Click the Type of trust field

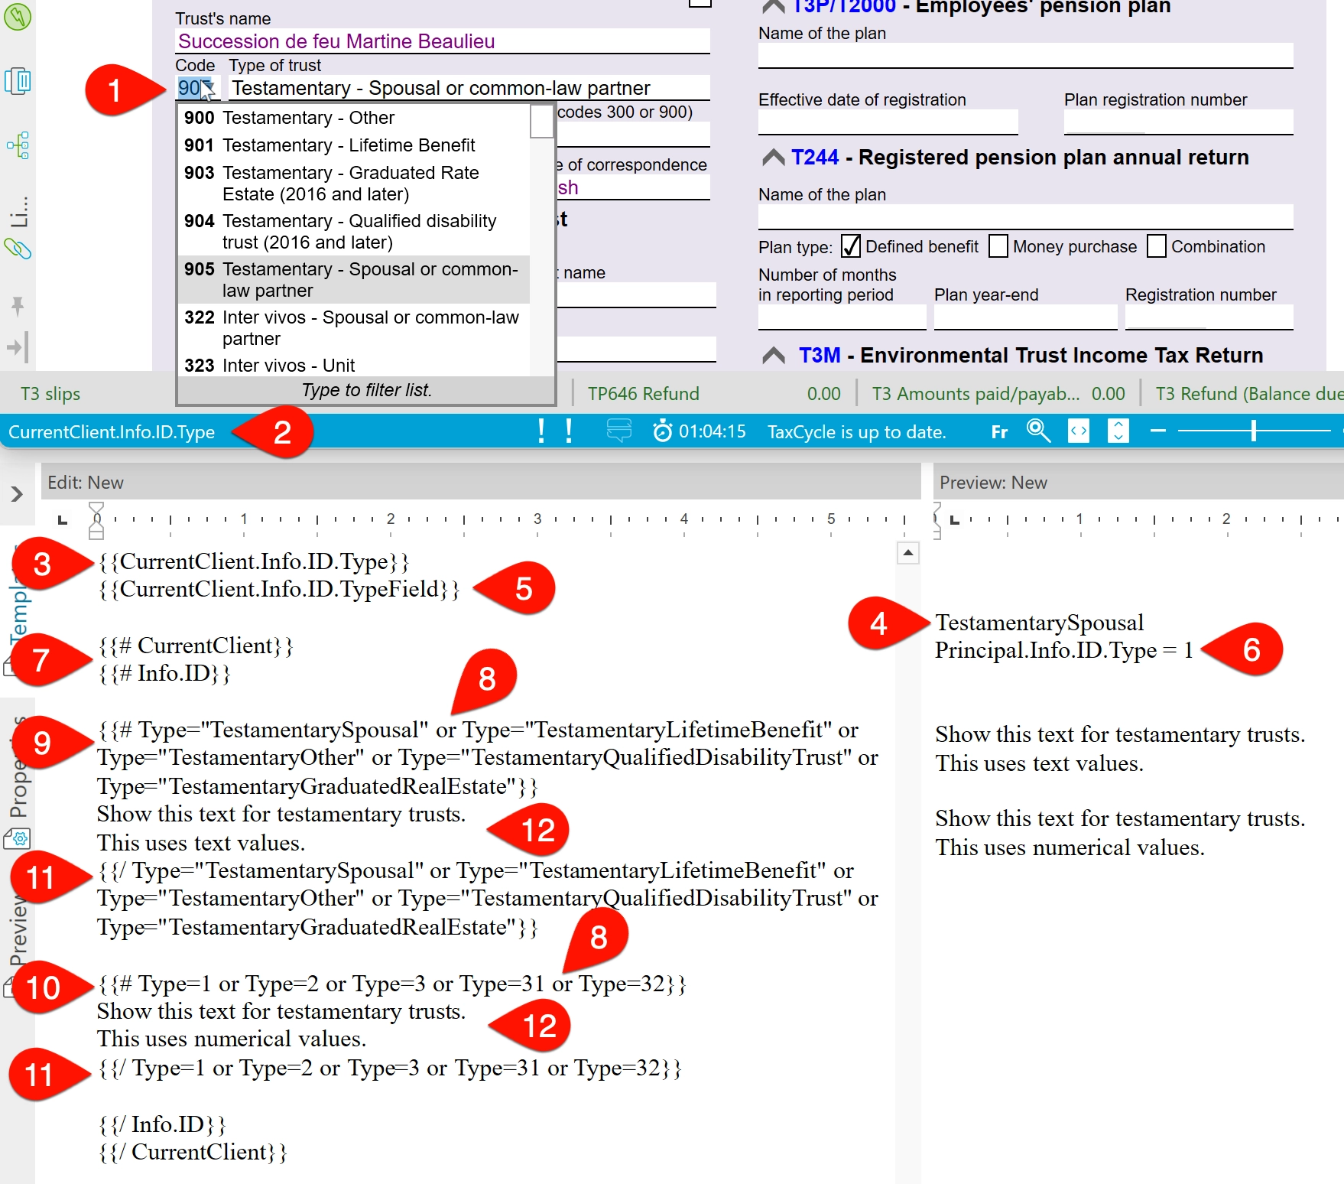[469, 88]
